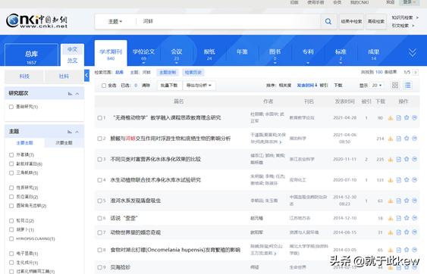The width and height of the screenshot is (427, 274).
Task: Expand author list in result row 2
Action: (280, 142)
